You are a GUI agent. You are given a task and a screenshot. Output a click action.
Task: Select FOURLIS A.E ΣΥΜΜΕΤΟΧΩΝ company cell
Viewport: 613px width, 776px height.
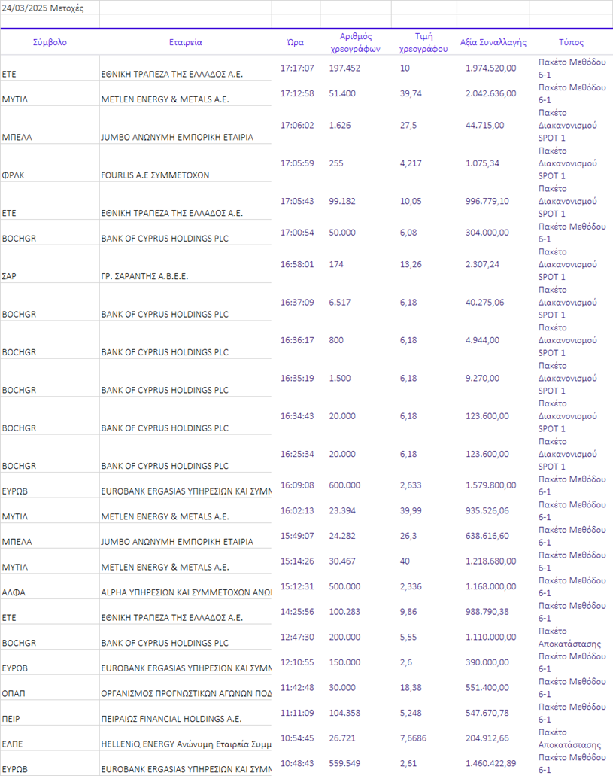click(155, 175)
